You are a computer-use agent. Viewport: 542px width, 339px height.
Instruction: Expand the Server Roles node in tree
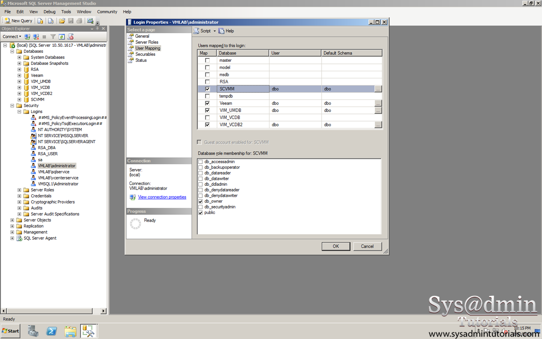point(20,190)
